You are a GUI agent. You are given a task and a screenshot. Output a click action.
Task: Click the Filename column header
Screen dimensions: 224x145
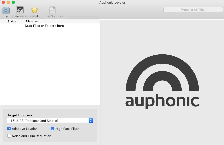click(x=32, y=21)
